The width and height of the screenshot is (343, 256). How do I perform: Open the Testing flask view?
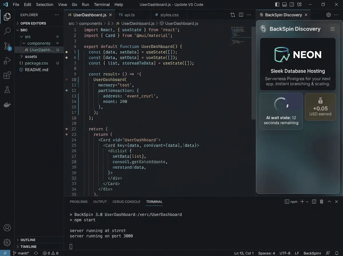[x=7, y=90]
